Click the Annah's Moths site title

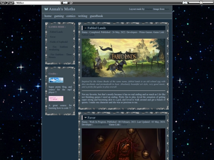point(62,9)
